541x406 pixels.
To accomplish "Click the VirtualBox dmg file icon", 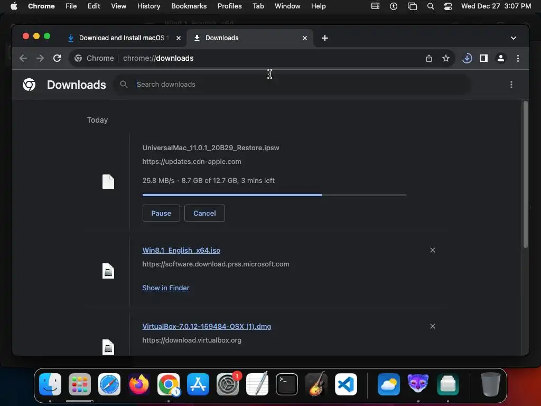I will click(x=108, y=347).
